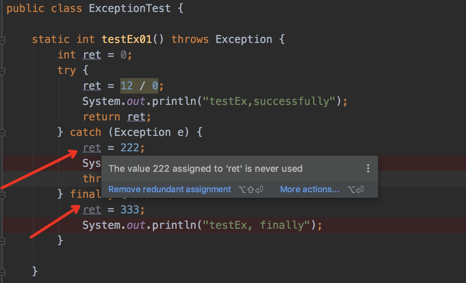466x283 pixels.
Task: Click the tooltip's warning message text
Action: pyautogui.click(x=206, y=169)
